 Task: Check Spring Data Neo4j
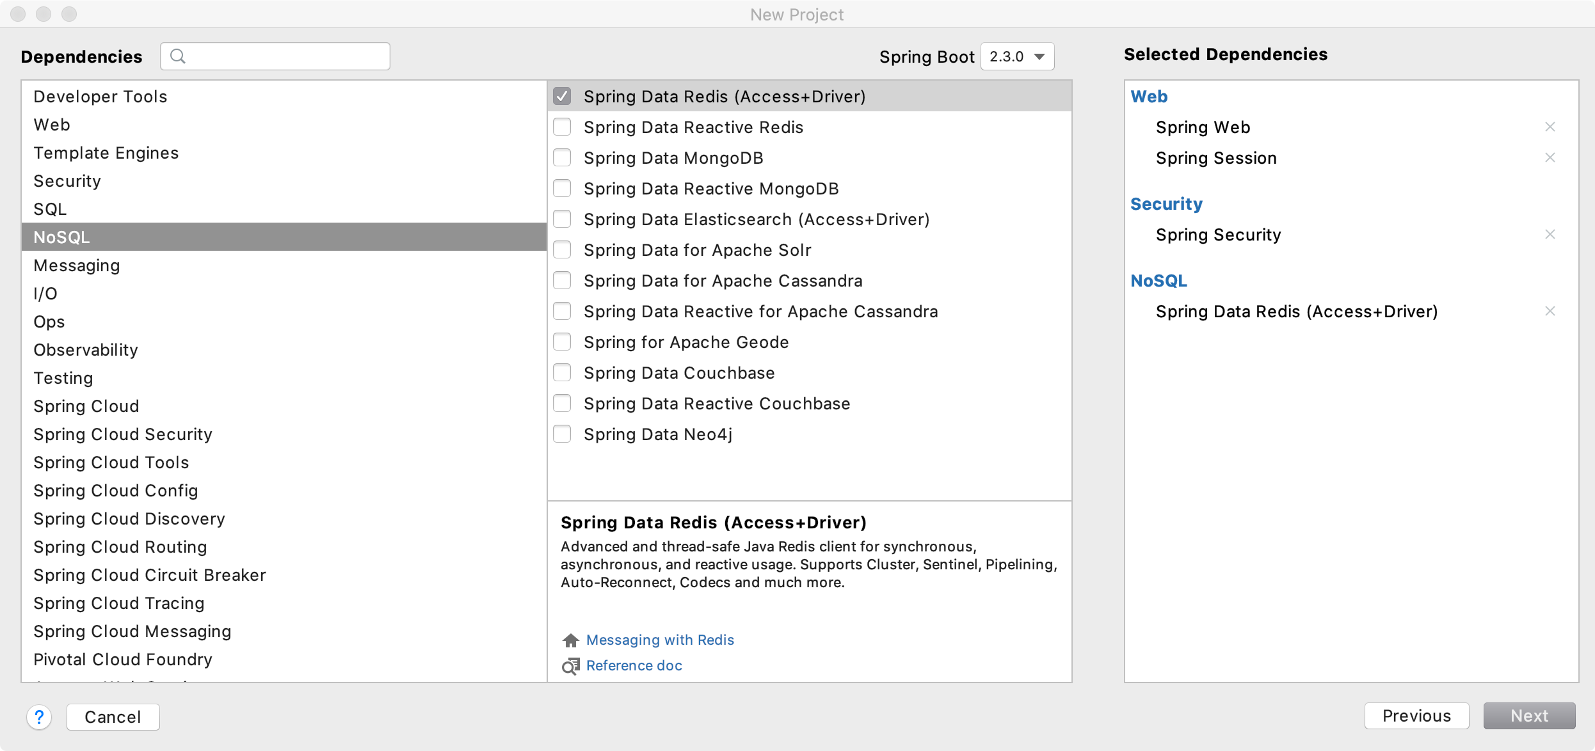[562, 434]
